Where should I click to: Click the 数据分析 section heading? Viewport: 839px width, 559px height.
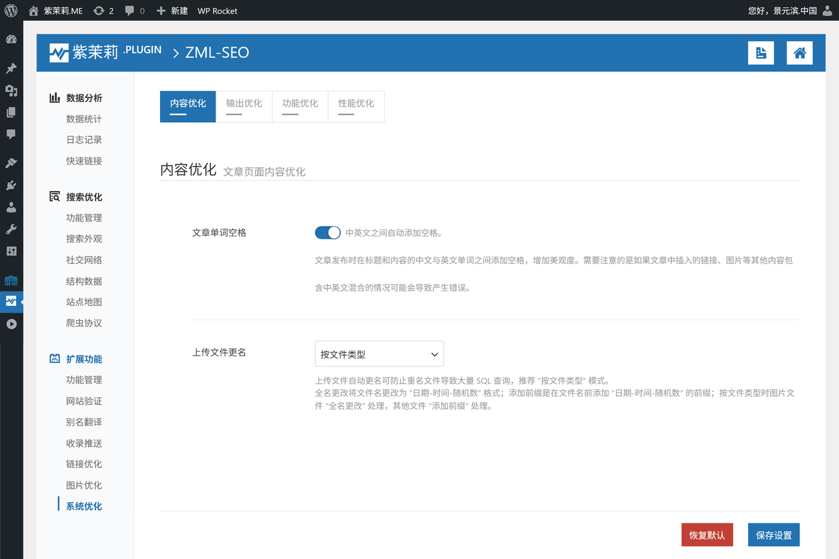(x=84, y=97)
